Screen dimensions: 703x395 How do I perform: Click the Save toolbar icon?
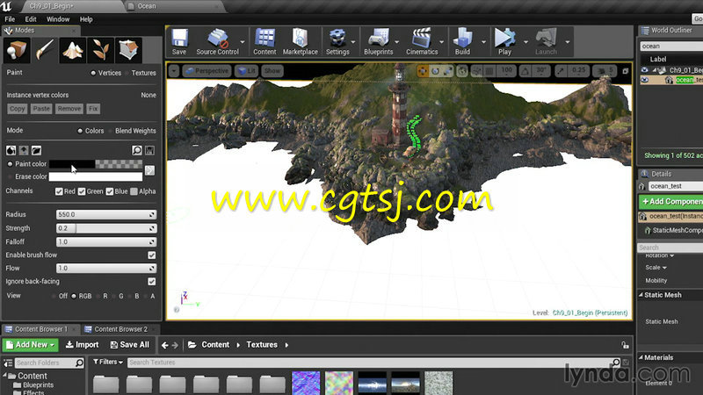[x=179, y=41]
